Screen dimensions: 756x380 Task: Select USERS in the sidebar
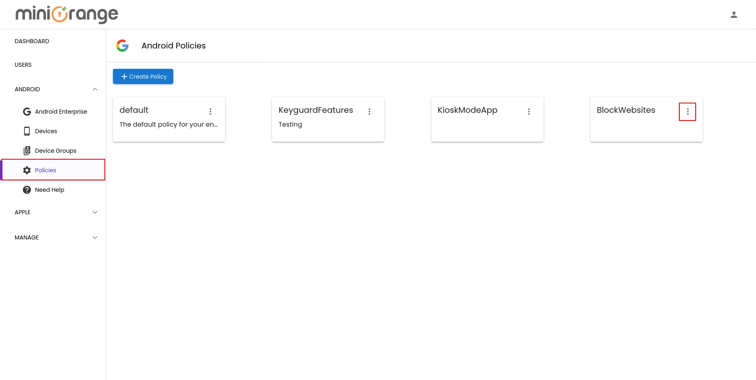pyautogui.click(x=23, y=65)
